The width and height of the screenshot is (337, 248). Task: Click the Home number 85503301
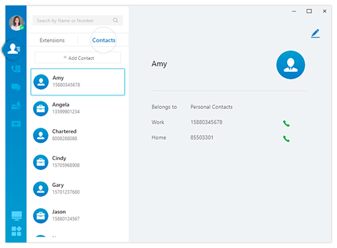point(202,137)
